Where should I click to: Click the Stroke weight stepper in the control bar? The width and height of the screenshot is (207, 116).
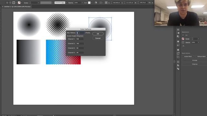(x=30, y=3)
